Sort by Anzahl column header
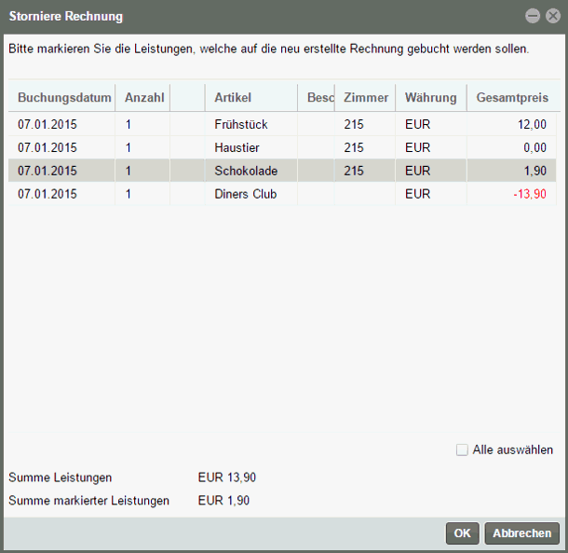Screen dimensions: 568x553 click(x=143, y=98)
